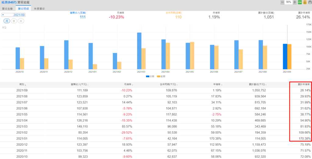Screen dimensions: 312x159
Task: Click cumulative growth 81.93% for 2021/03
Action: (x=305, y=127)
